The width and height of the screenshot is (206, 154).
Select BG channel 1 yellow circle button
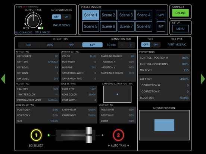tap(36, 135)
